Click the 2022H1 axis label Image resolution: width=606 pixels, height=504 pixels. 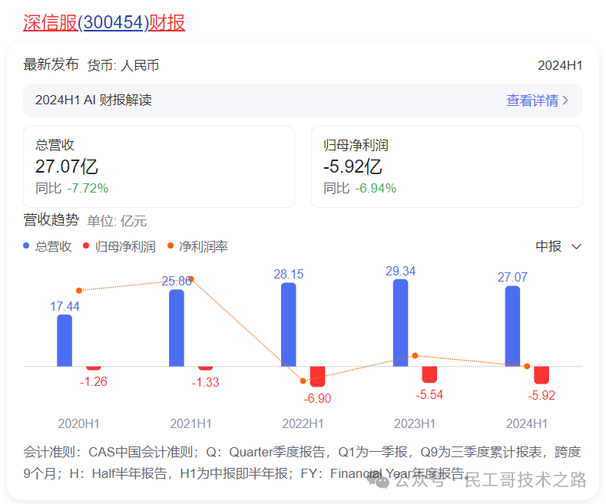click(303, 423)
